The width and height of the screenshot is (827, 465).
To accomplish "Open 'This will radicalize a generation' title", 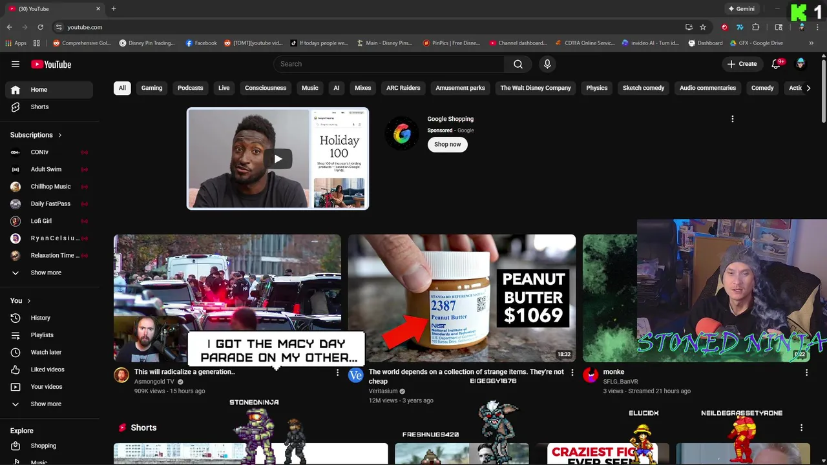I will (184, 372).
